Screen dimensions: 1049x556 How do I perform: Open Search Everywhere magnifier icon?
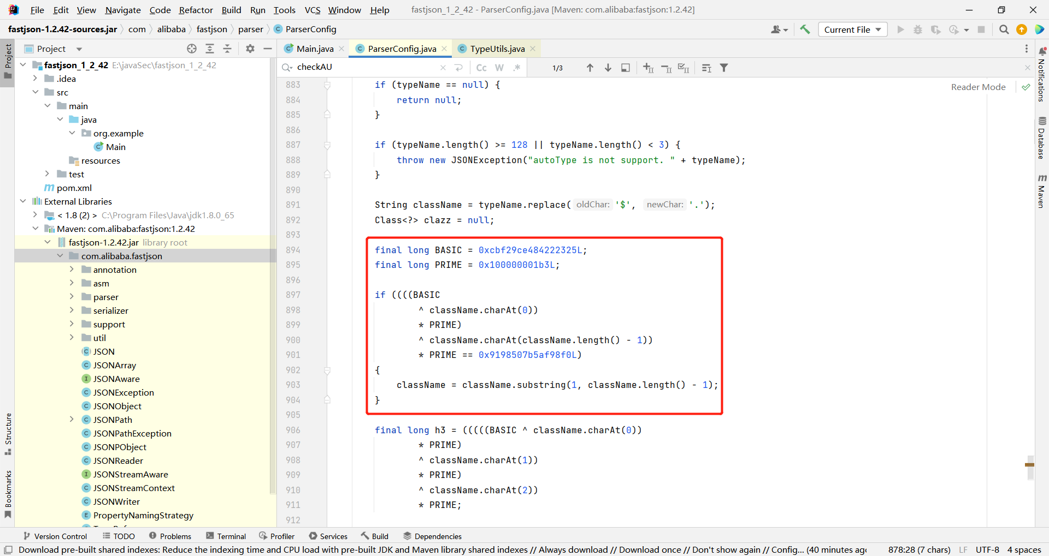[x=1004, y=29]
